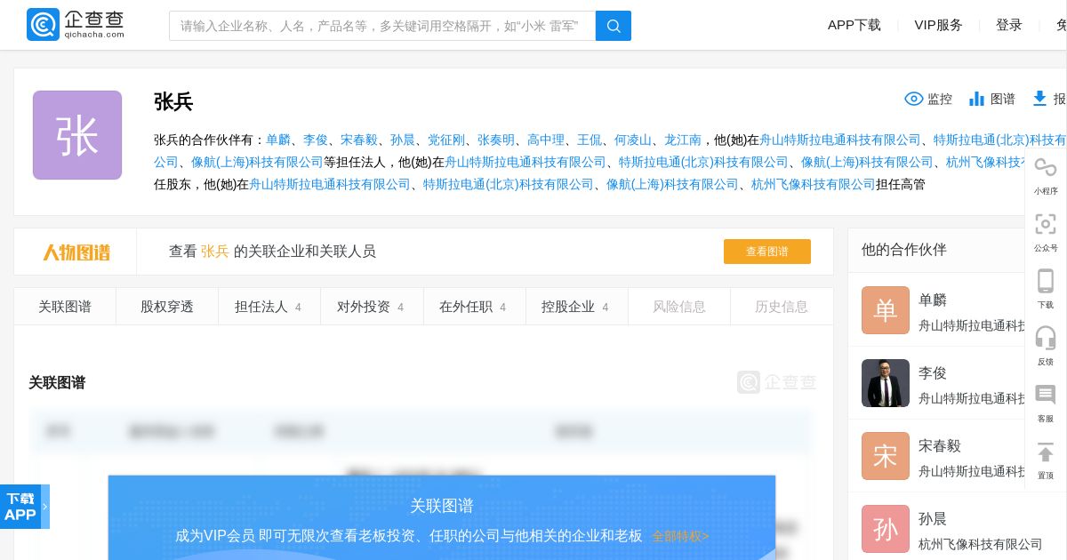
Task: Click 孙晨 name in partner sidebar
Action: pyautogui.click(x=933, y=519)
